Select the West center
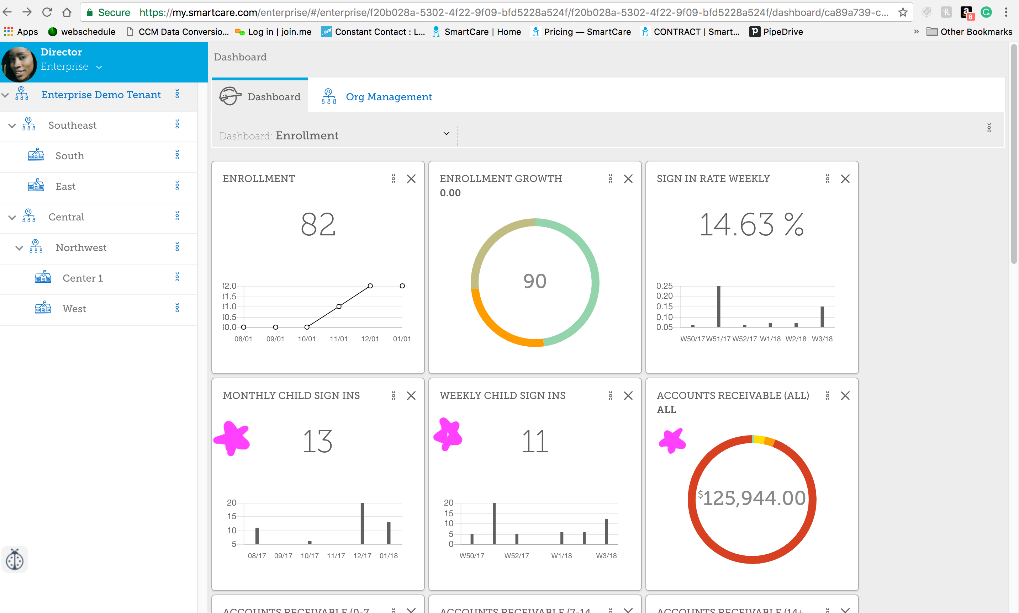The height and width of the screenshot is (613, 1019). tap(74, 309)
